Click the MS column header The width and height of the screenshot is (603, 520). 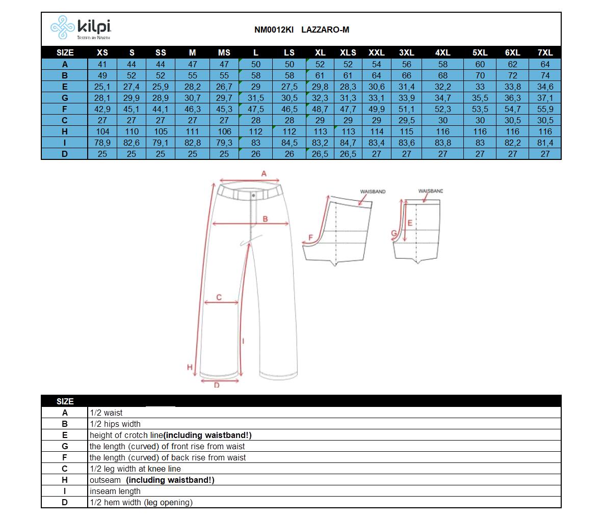pyautogui.click(x=224, y=52)
